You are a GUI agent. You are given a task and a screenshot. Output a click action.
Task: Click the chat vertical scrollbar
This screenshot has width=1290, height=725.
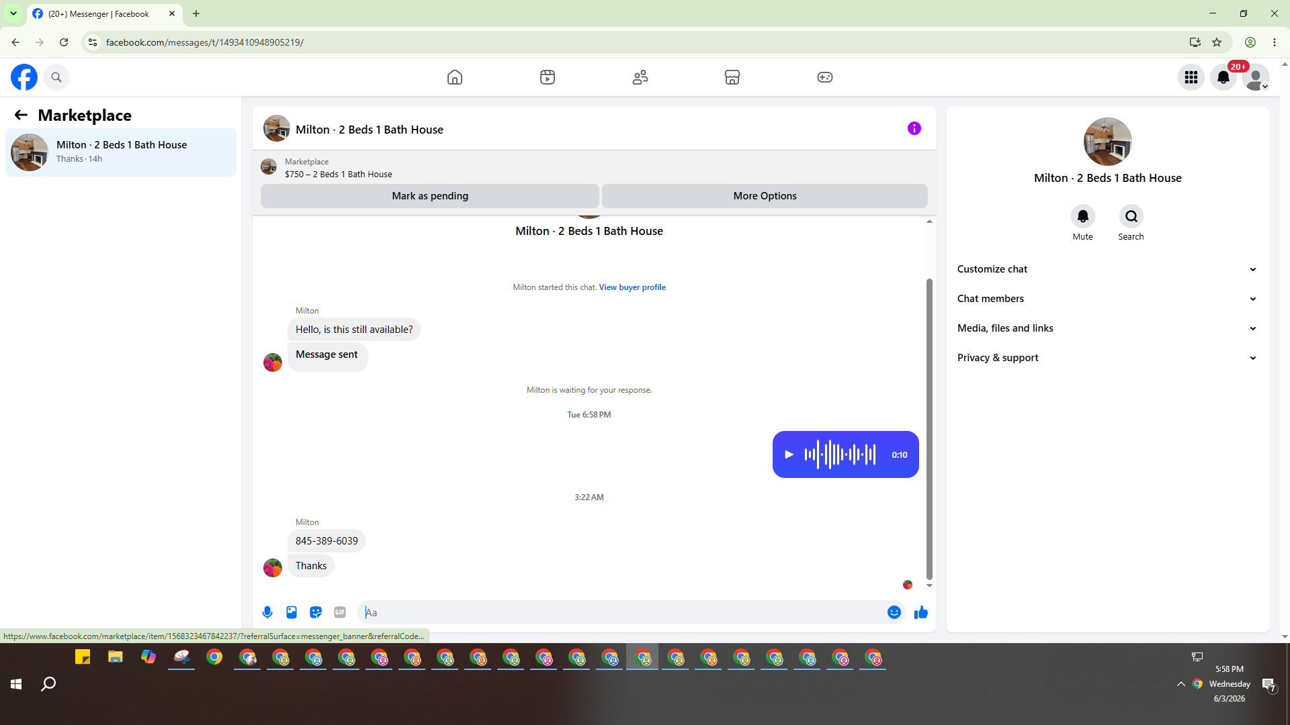pyautogui.click(x=929, y=430)
